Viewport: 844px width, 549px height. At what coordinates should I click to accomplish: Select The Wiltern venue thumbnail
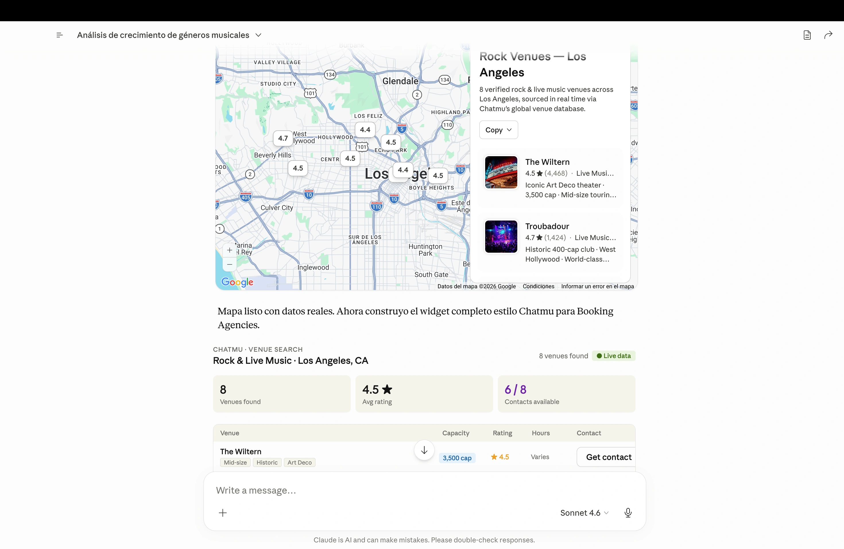point(501,172)
